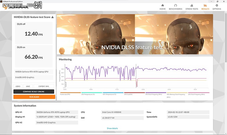Click NVIDIA GeForce RTX 4070 Laptop GPU in score panel
Viewport: 227px width, 135px height.
34,72
